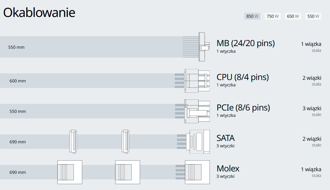Image resolution: width=330 pixels, height=190 pixels.
Task: Click the leftmost Molex connector on the cable
Action: 70,172
